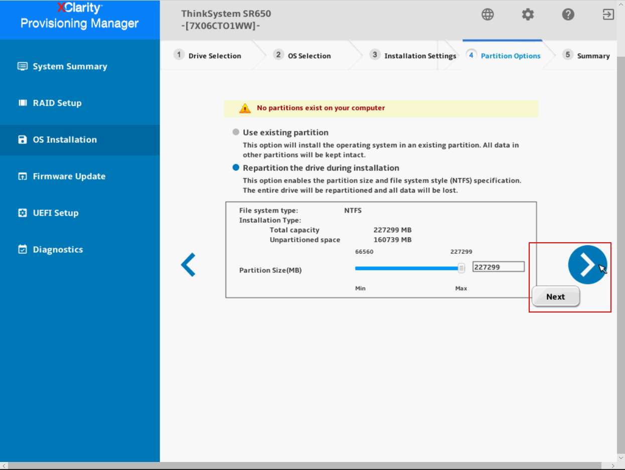Go to next step with round arrow
Viewport: 625px width, 470px height.
(x=587, y=265)
